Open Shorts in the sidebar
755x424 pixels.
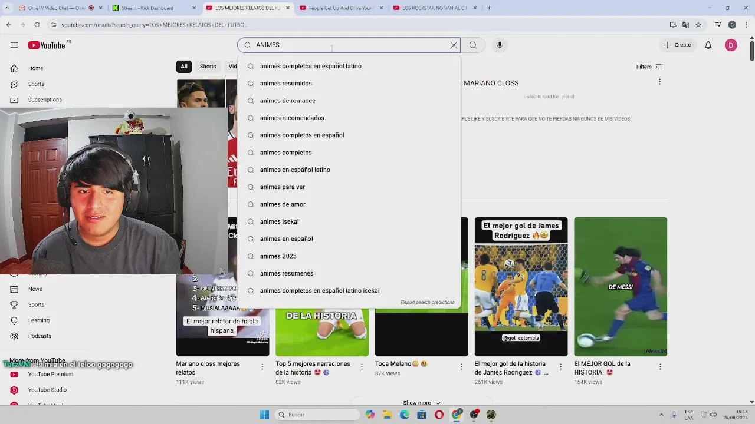pos(36,84)
